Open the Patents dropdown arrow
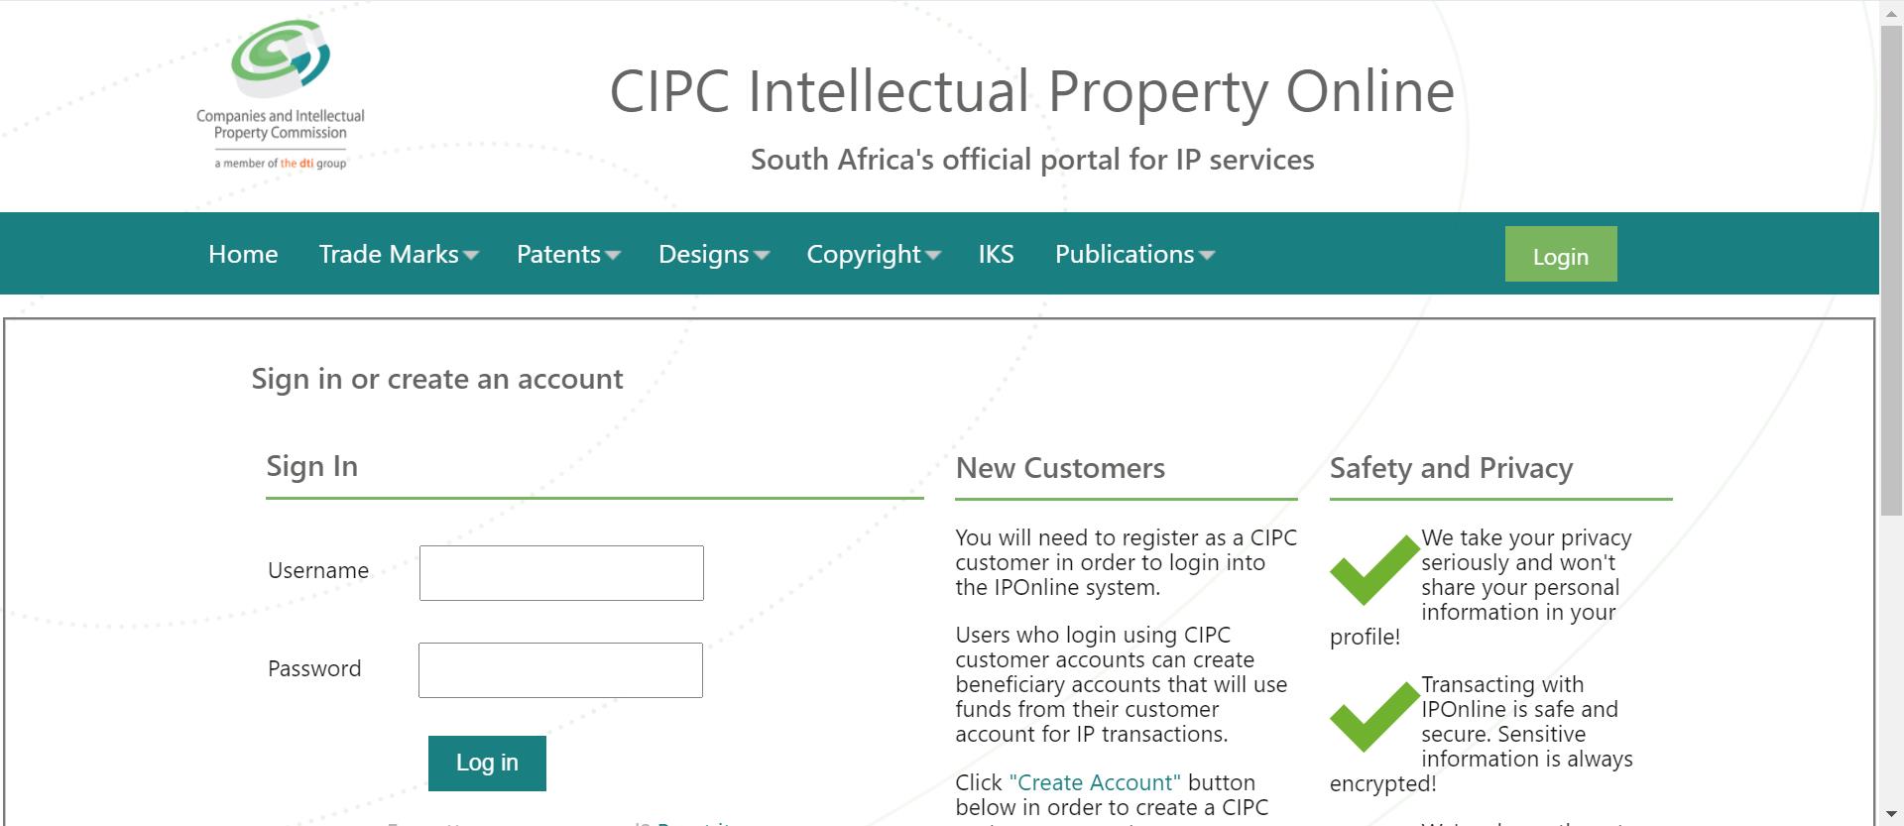 pyautogui.click(x=613, y=255)
